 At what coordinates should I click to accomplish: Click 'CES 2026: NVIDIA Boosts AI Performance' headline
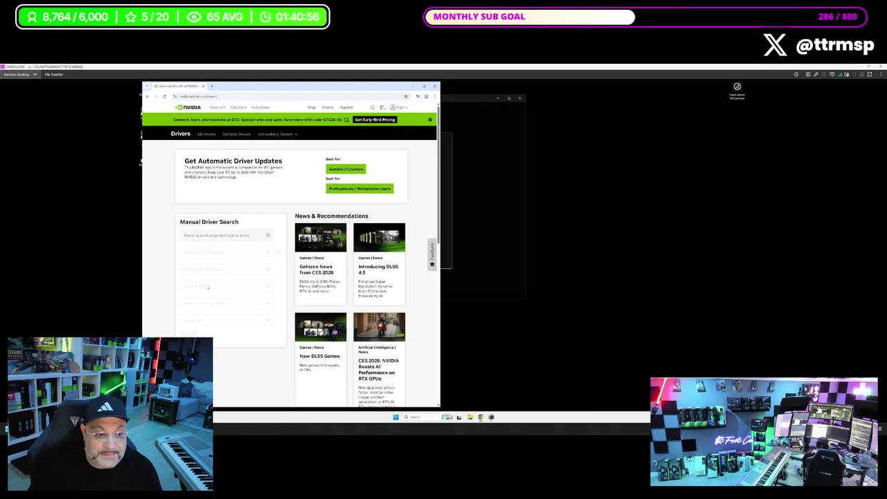tap(378, 369)
